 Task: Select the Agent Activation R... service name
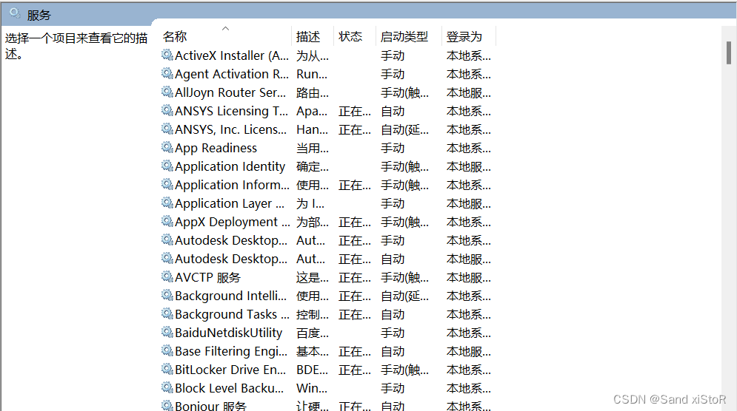(232, 74)
